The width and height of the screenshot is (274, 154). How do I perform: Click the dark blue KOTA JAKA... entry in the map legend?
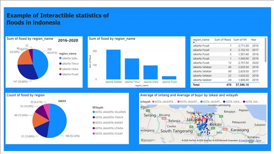point(232,102)
